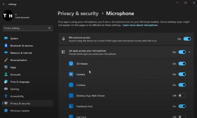197x118 pixels.
Task: Turn off the Microphone access toggle
Action: (187, 39)
